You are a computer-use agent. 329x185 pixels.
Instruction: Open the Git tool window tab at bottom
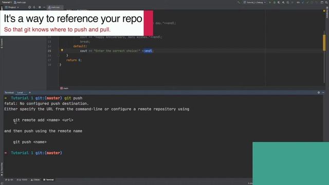9,180
